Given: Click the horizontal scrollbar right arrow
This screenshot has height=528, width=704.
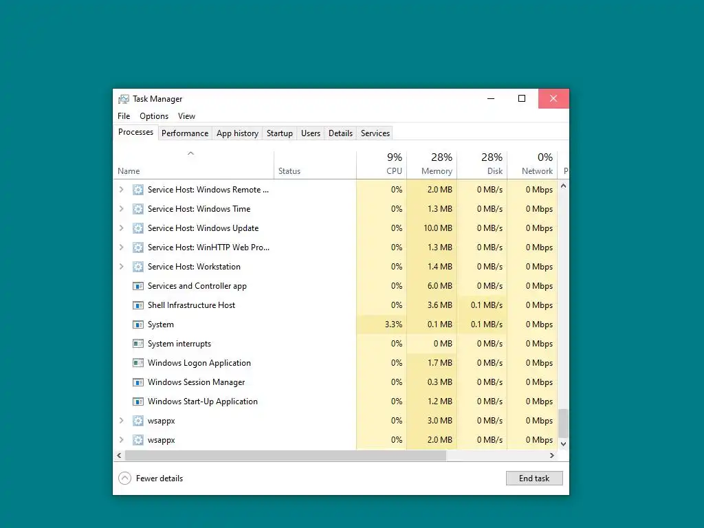Looking at the screenshot, I should 552,455.
